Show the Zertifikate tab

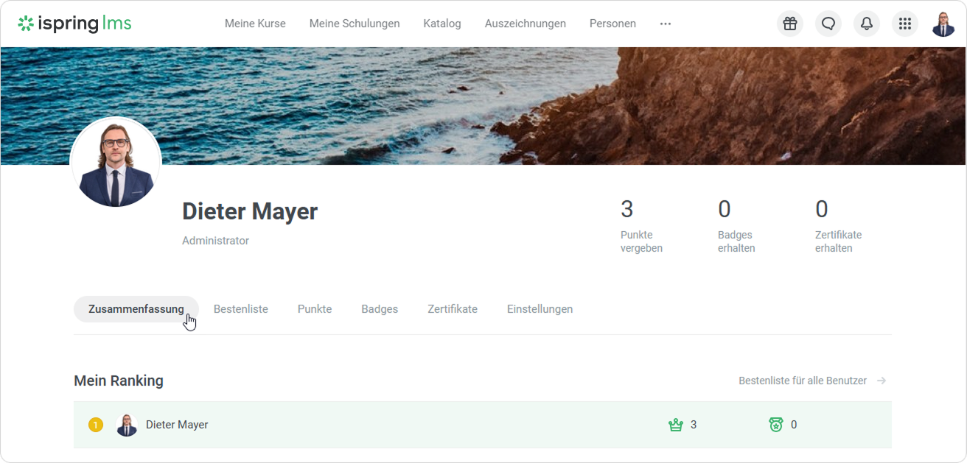point(453,309)
